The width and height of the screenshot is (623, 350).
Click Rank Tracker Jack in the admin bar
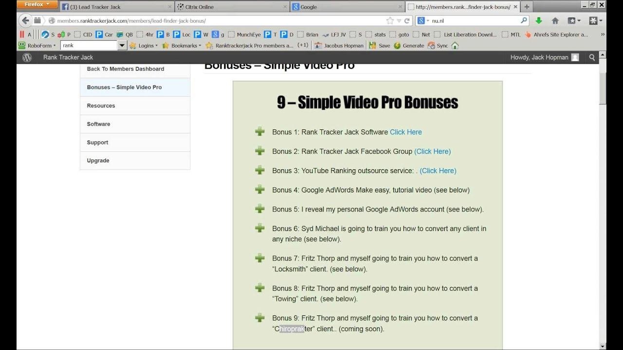tap(68, 57)
